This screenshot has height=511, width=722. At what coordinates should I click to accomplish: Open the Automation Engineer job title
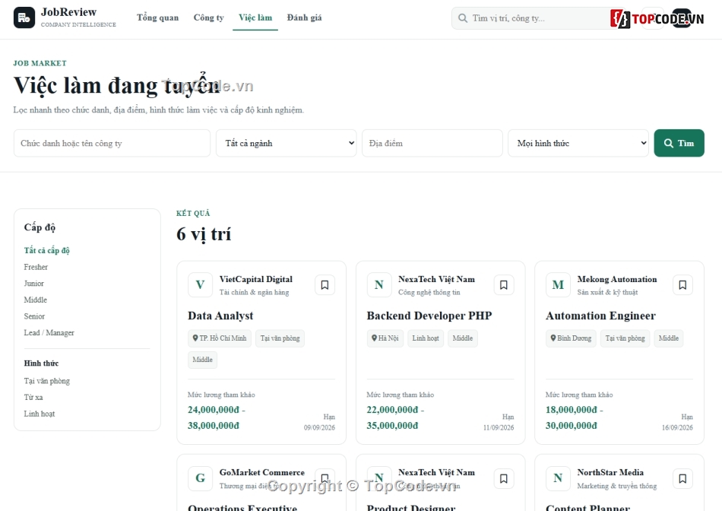[x=600, y=316]
